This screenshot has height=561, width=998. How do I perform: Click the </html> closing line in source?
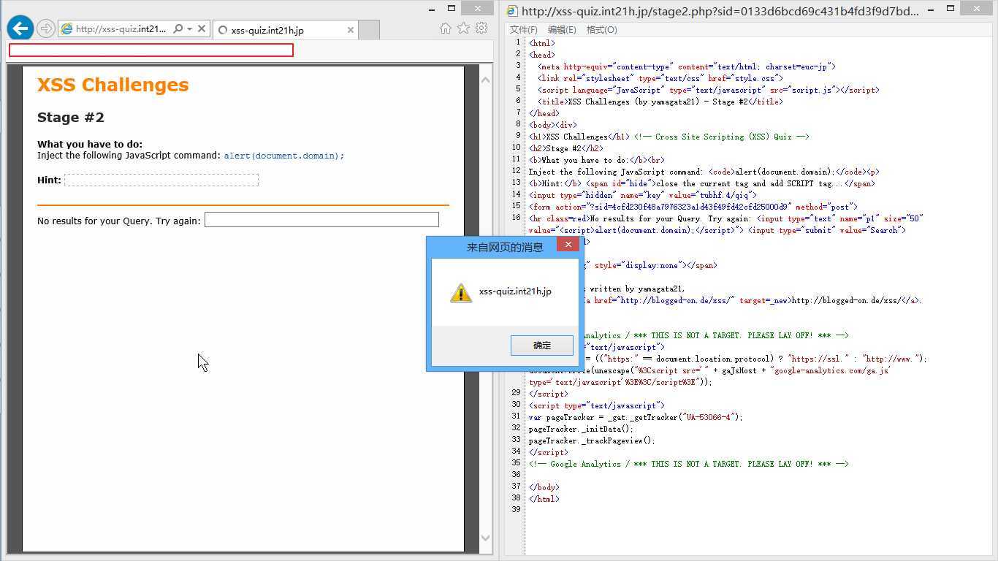coord(544,499)
